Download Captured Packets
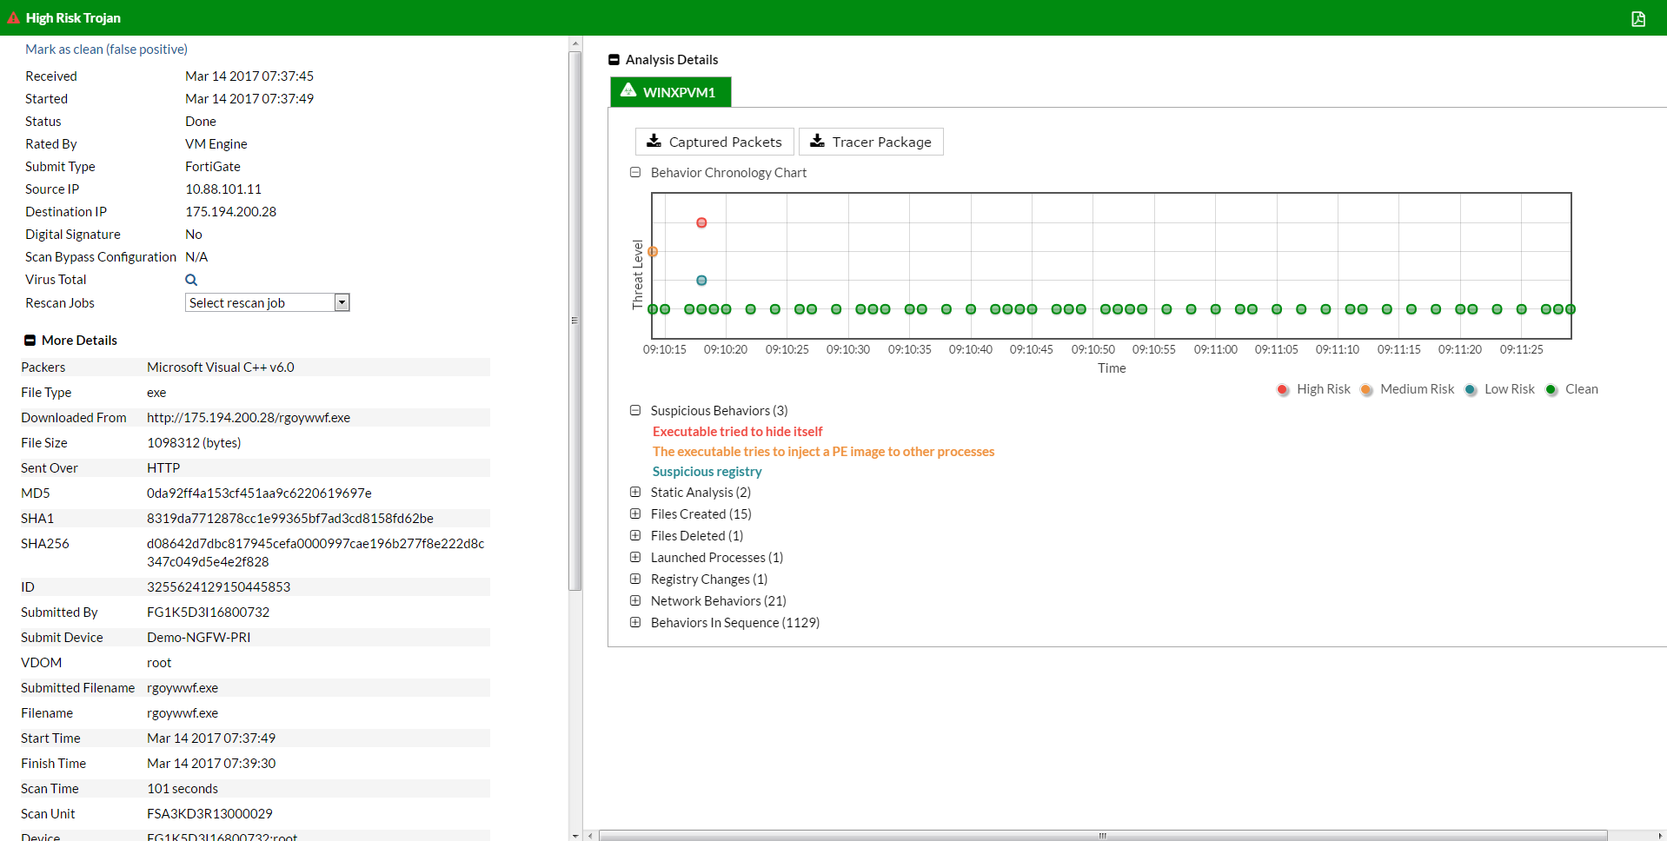This screenshot has height=841, width=1667. click(714, 142)
